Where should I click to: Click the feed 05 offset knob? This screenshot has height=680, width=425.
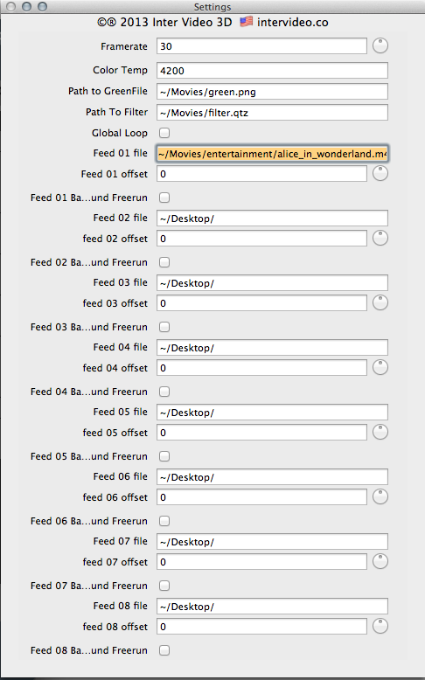[x=380, y=432]
